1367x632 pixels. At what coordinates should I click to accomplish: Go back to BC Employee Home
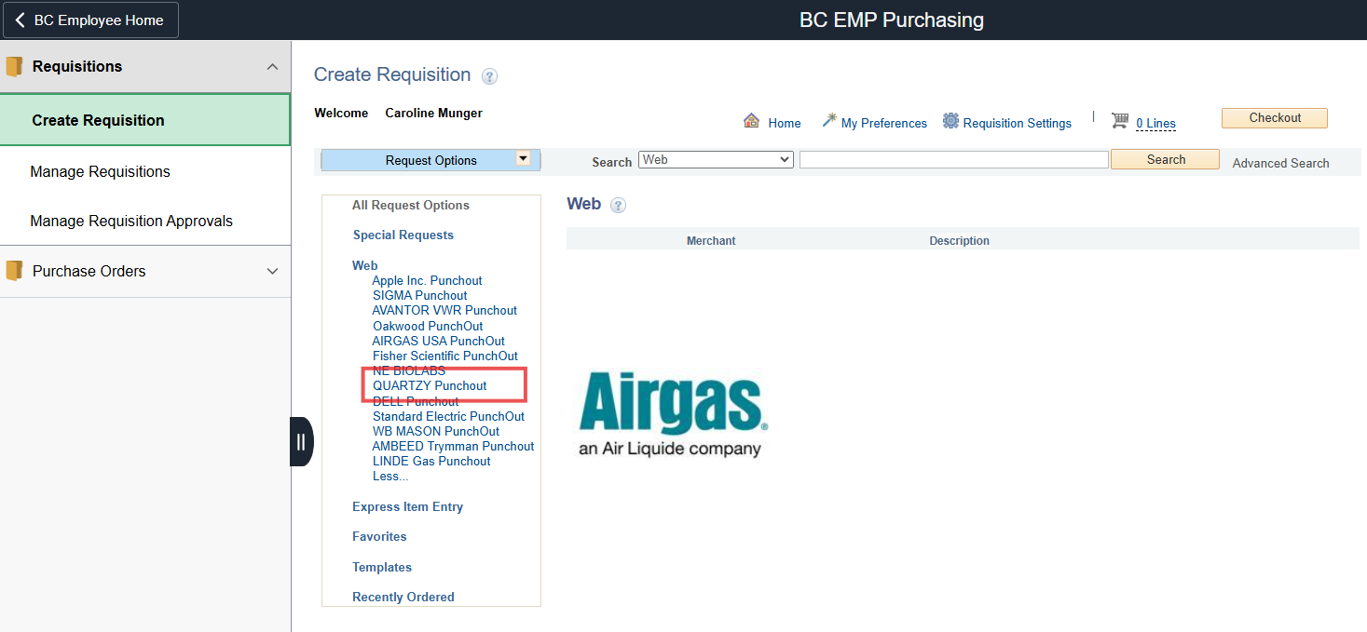click(91, 20)
